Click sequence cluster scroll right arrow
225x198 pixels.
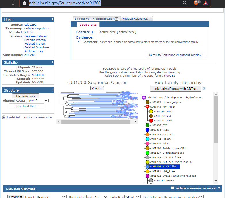coord(135,122)
